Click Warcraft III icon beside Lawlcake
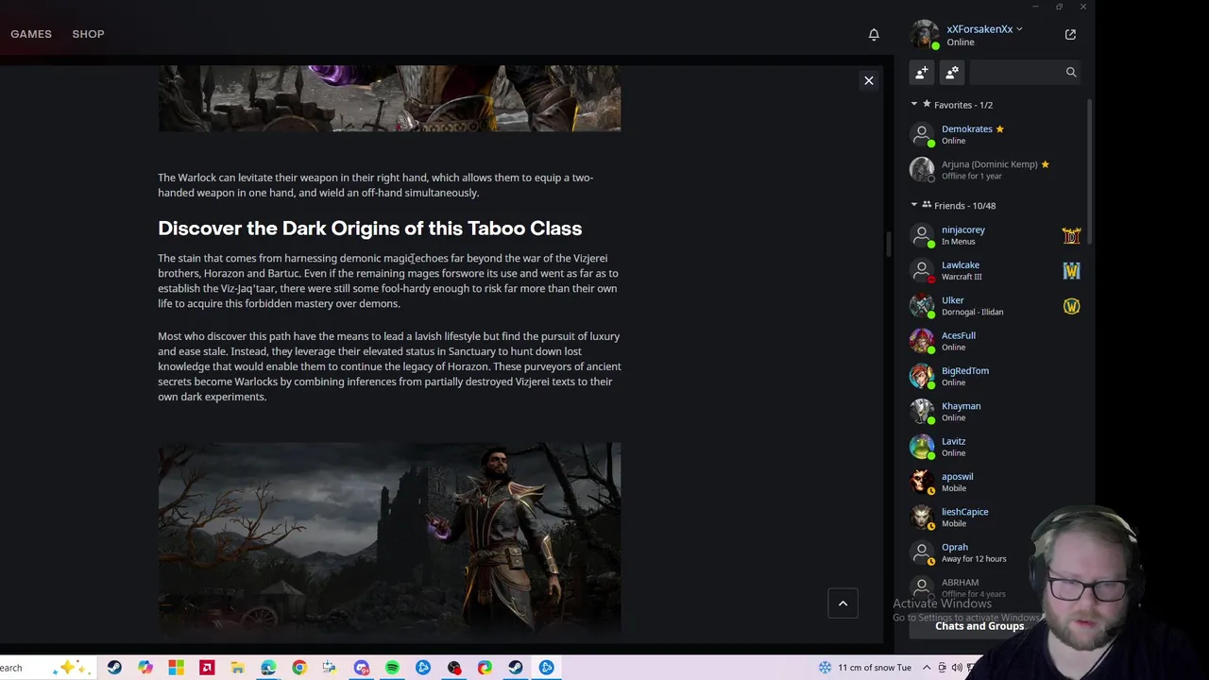The image size is (1209, 680). pos(1071,271)
